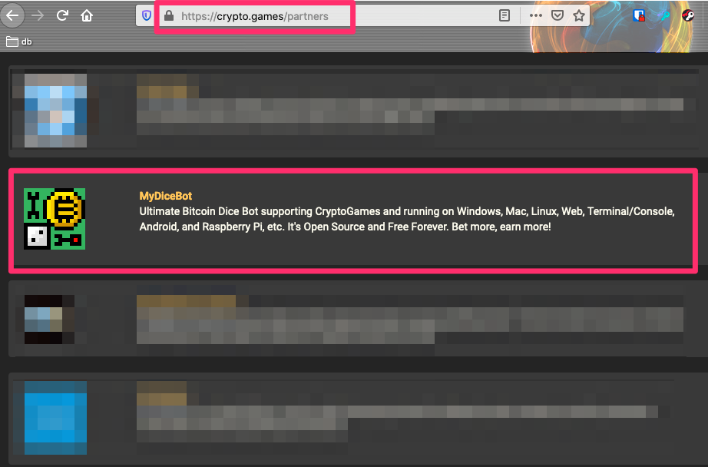Open the tracking protection shield
Image resolution: width=708 pixels, height=467 pixels.
pyautogui.click(x=147, y=16)
